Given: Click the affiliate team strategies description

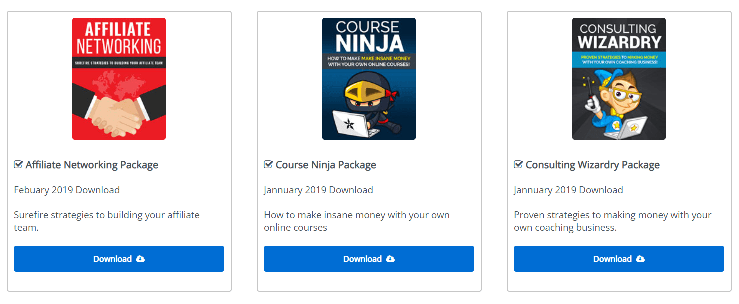Looking at the screenshot, I should (x=106, y=221).
